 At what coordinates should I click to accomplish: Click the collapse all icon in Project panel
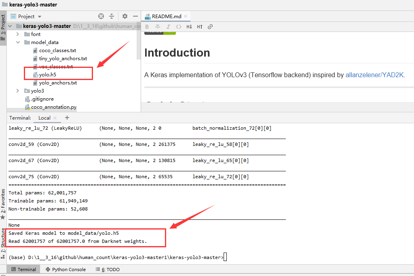(x=112, y=16)
